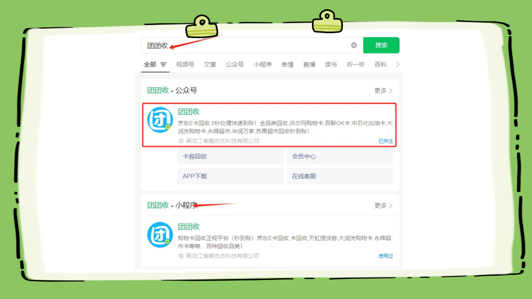
Task: Click the 使用过 used label
Action: (x=385, y=256)
